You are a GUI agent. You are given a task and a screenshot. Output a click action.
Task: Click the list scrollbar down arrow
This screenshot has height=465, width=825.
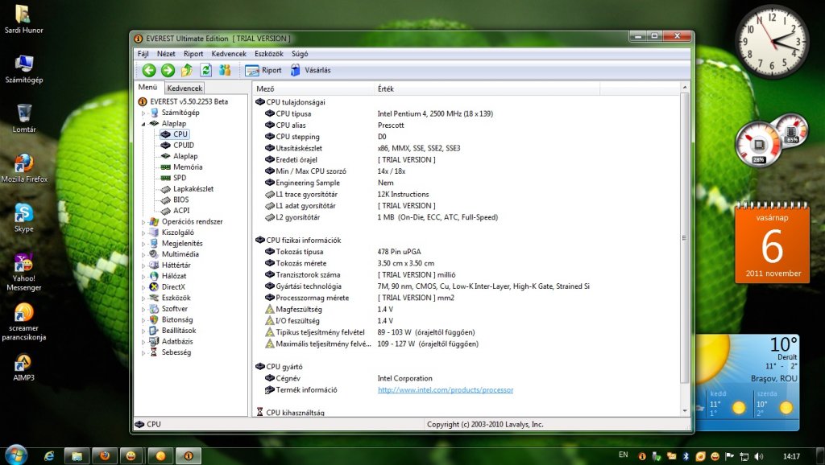(685, 411)
